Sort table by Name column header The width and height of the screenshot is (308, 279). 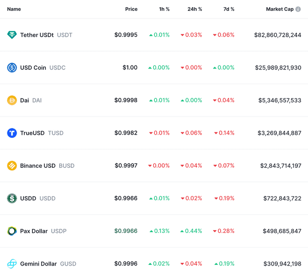(14, 9)
